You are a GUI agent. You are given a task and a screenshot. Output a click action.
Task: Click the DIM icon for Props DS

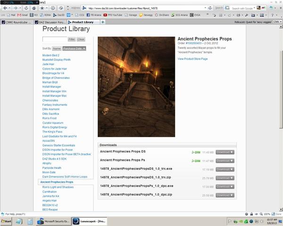[x=196, y=152]
